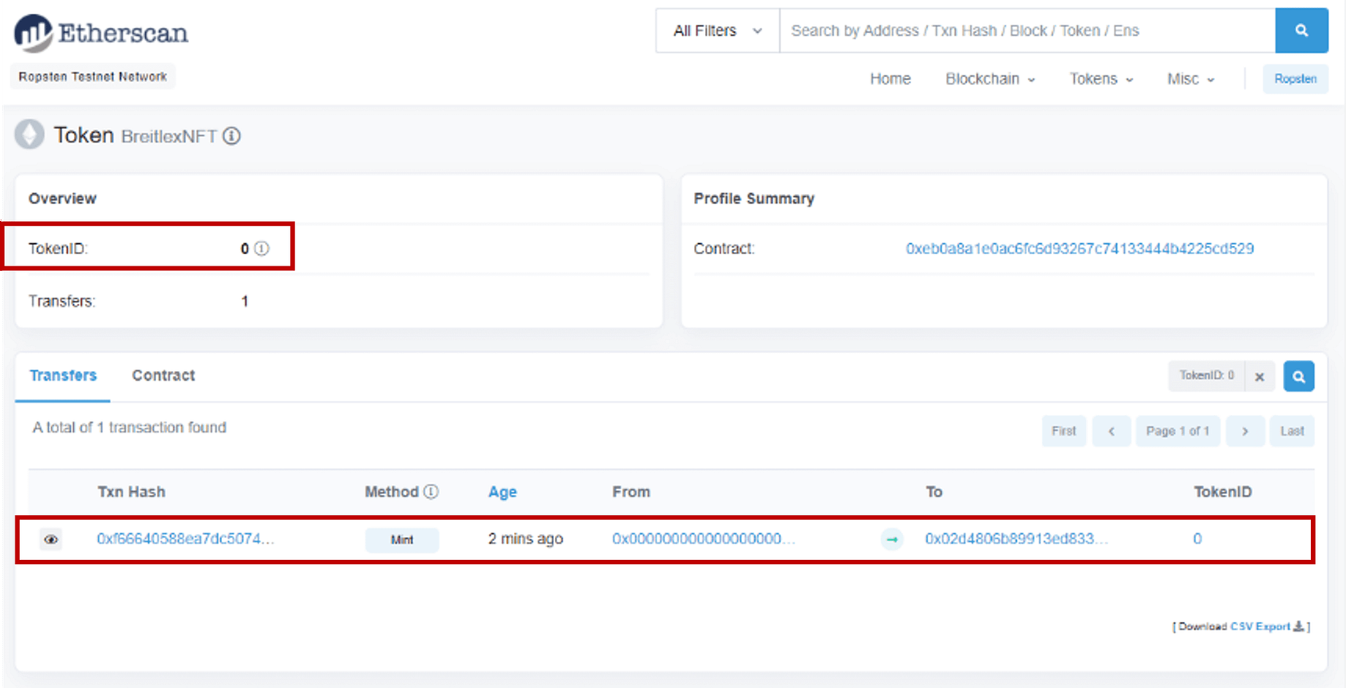Click the Etherscan logo
The image size is (1346, 688).
tap(101, 33)
